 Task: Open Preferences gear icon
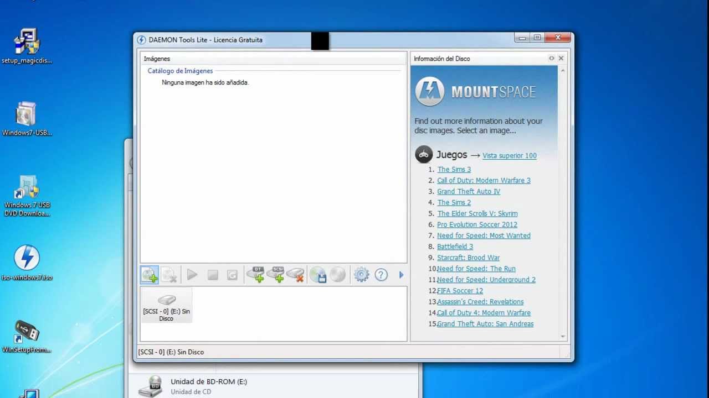pos(361,275)
